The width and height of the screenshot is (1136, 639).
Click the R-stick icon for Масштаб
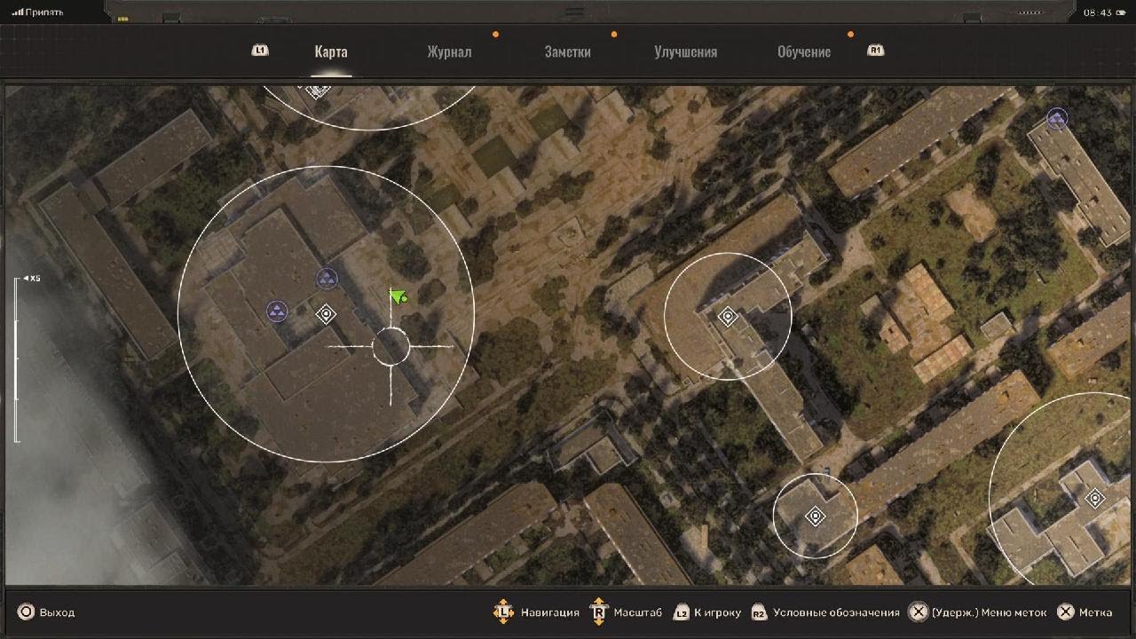(x=599, y=612)
